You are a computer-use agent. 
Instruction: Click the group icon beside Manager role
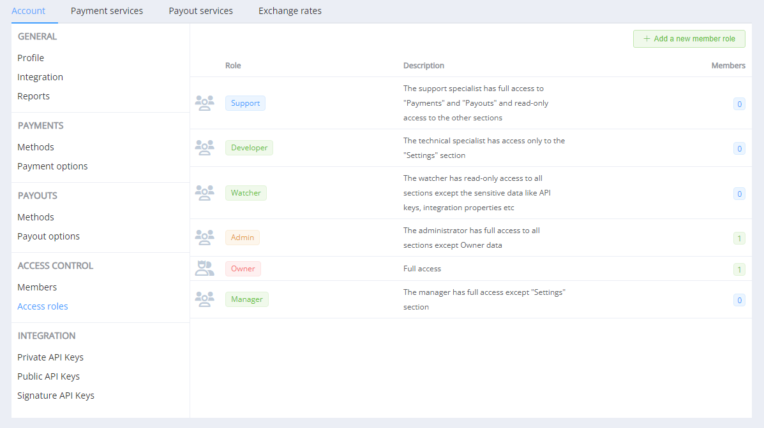pyautogui.click(x=204, y=299)
